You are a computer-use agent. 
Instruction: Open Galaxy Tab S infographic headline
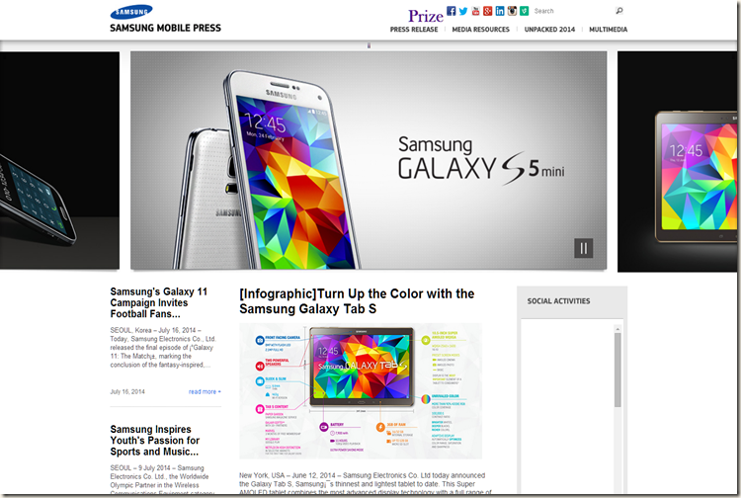click(357, 301)
